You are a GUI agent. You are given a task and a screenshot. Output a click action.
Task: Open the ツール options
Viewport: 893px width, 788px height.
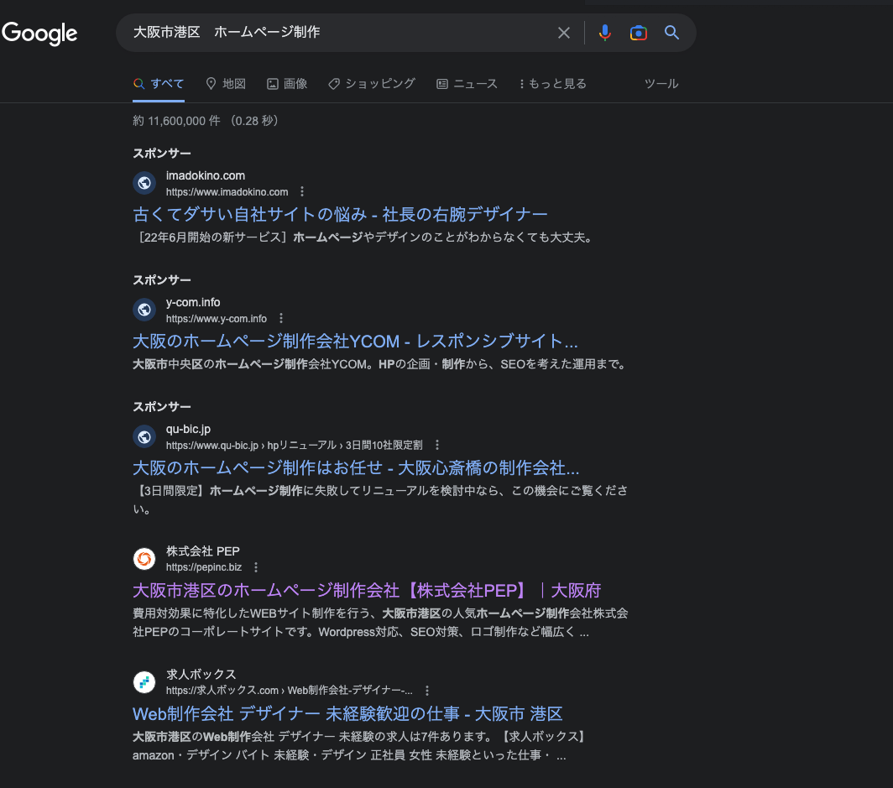pyautogui.click(x=661, y=84)
